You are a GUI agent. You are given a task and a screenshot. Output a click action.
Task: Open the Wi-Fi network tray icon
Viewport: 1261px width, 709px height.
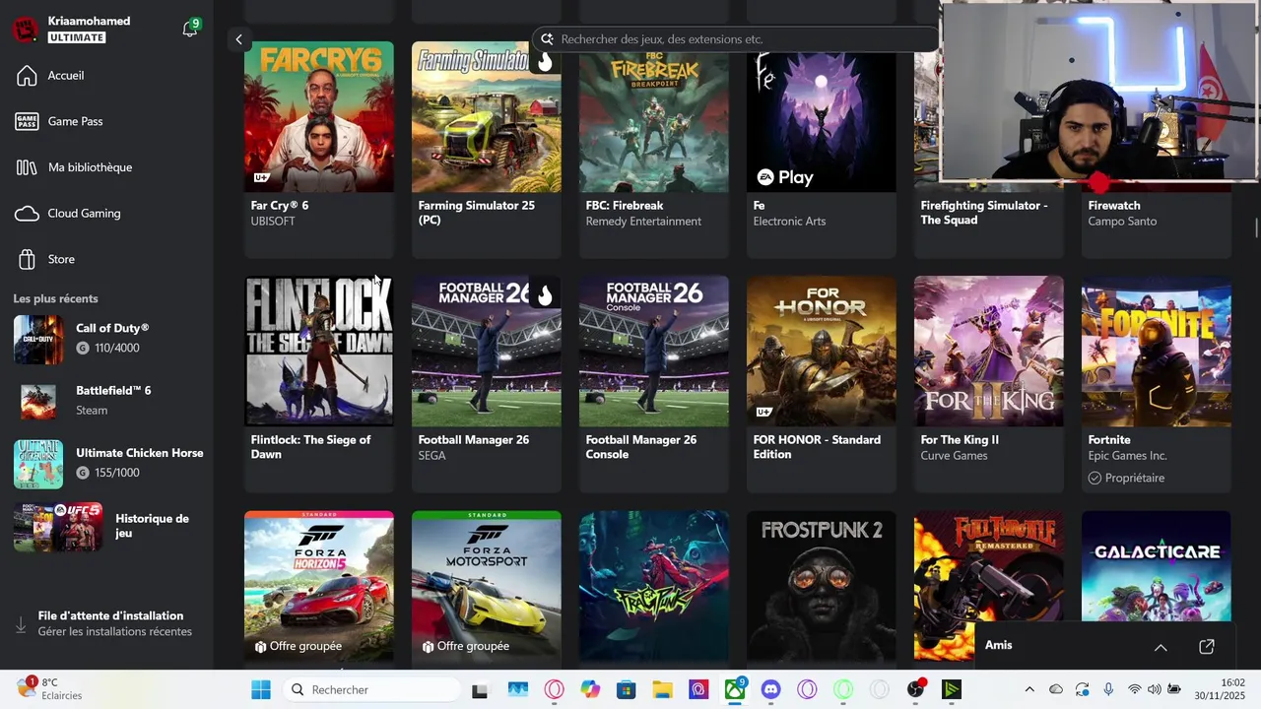pos(1135,689)
